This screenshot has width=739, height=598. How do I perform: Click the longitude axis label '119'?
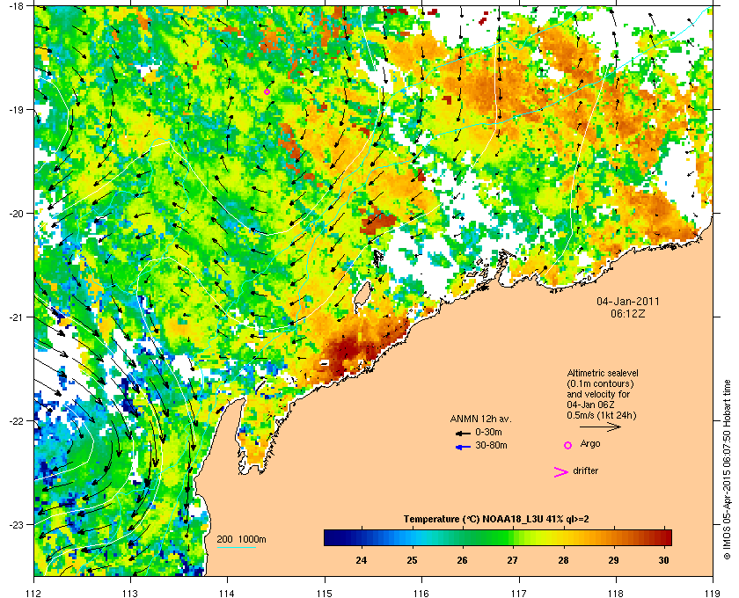pyautogui.click(x=713, y=594)
